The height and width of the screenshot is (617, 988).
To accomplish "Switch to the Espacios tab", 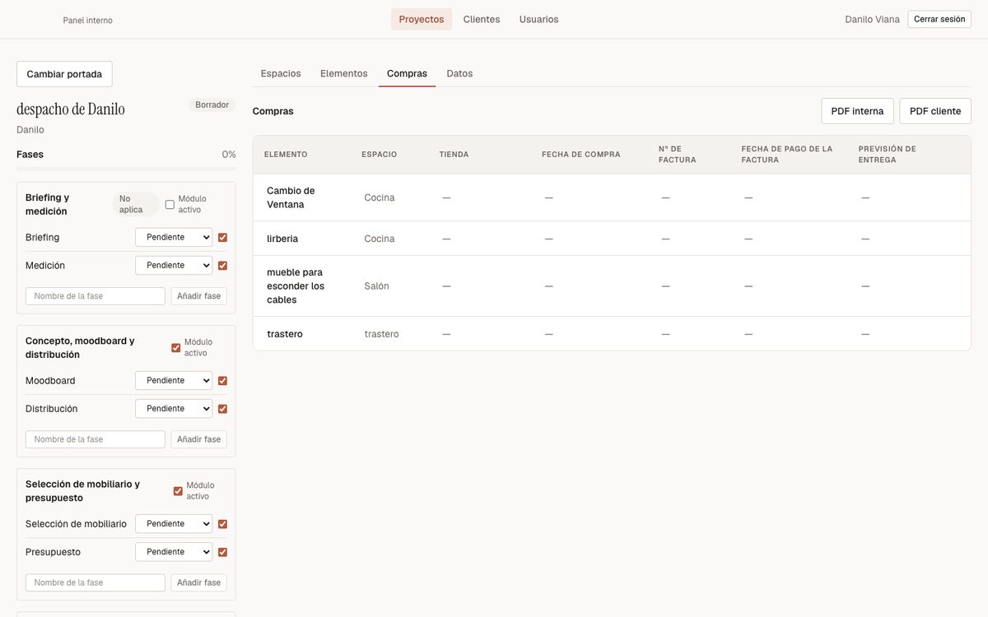I will (x=281, y=73).
